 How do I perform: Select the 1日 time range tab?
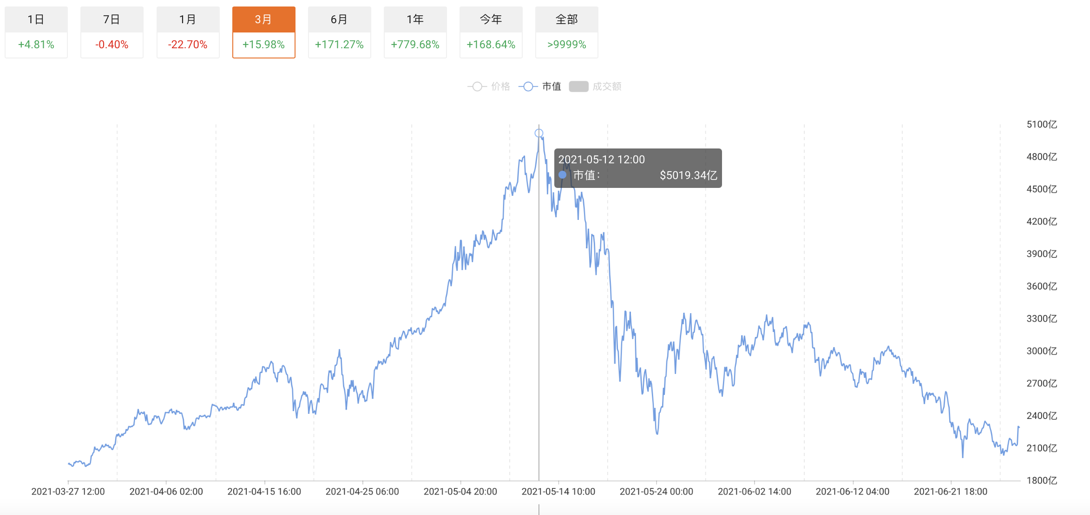(36, 19)
